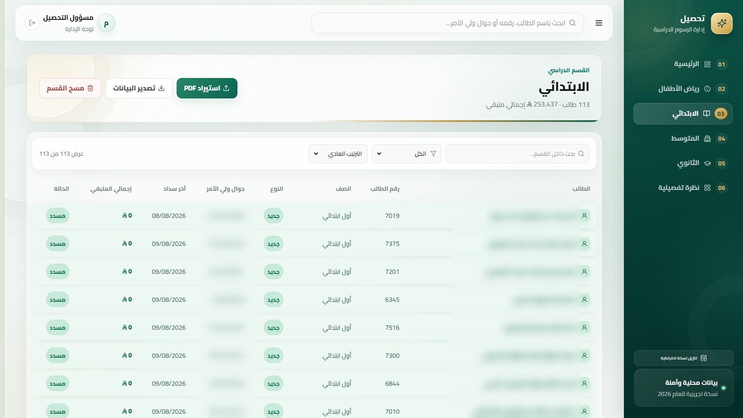743x418 pixels.
Task: Click النوع column header
Action: click(x=277, y=189)
